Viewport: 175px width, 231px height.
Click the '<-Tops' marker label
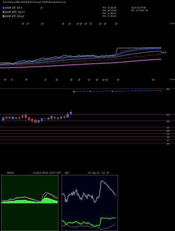172,23
